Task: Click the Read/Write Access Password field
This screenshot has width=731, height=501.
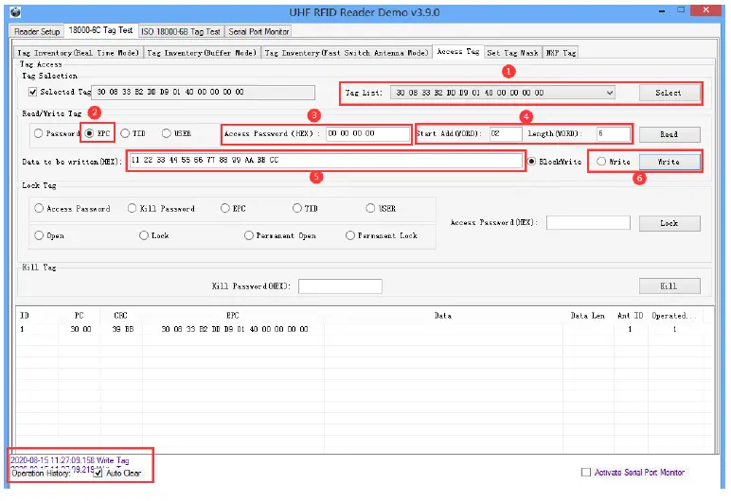Action: pos(367,133)
